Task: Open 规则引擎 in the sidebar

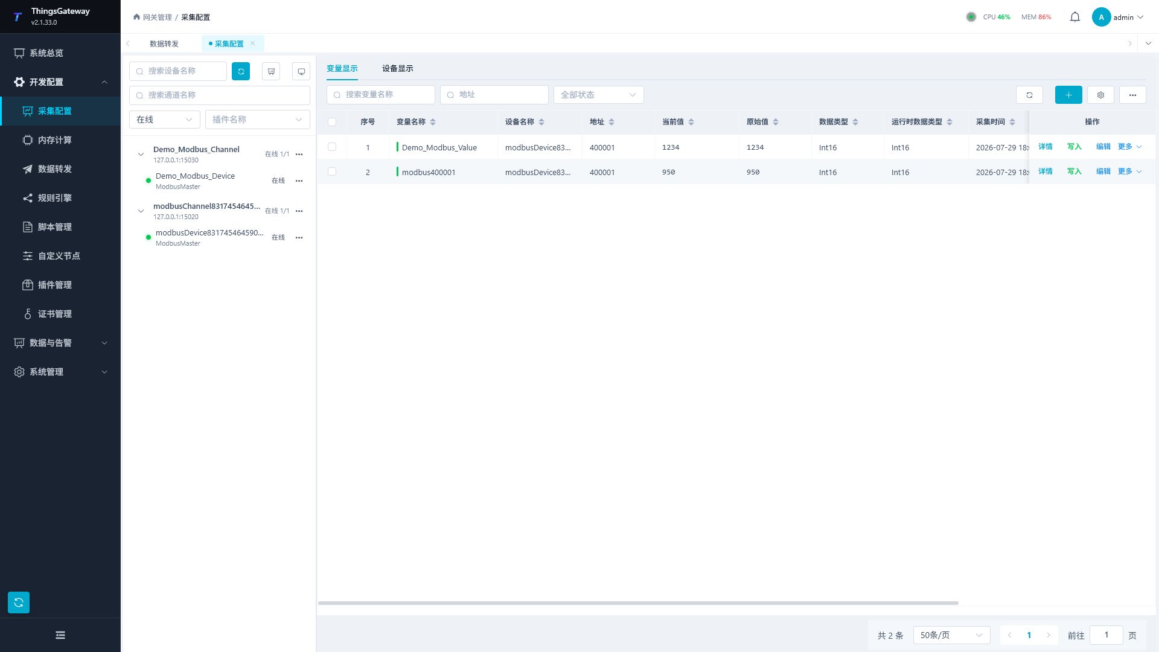Action: pyautogui.click(x=60, y=198)
